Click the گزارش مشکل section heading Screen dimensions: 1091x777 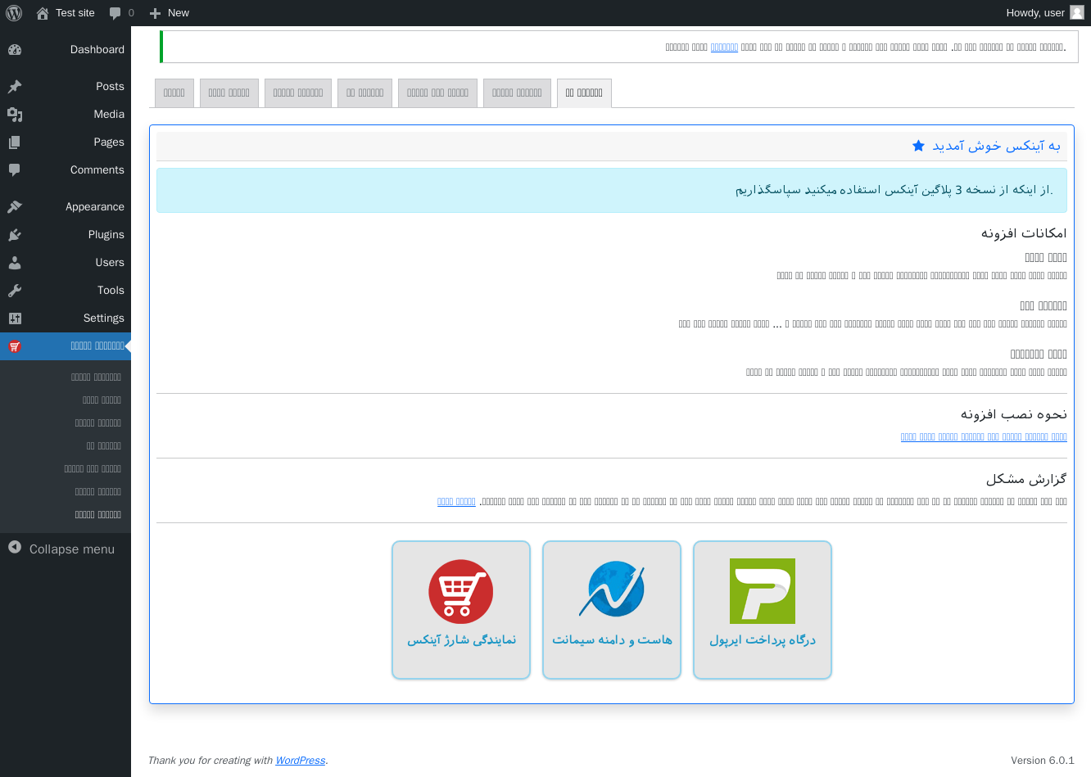coord(1026,479)
